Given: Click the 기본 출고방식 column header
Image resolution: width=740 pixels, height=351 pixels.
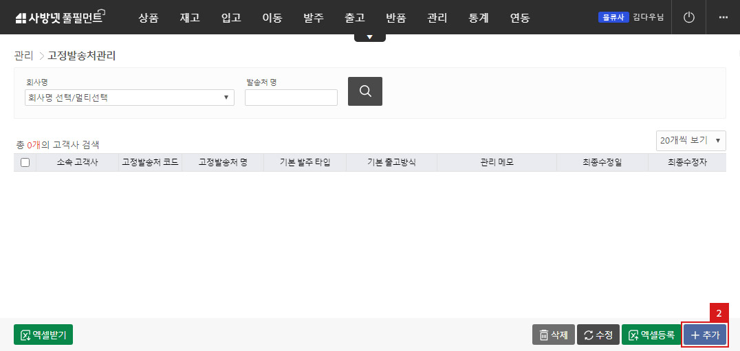Looking at the screenshot, I should click(x=392, y=163).
